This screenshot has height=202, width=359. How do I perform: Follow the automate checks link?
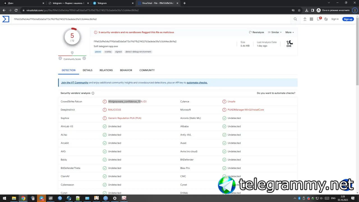197,83
